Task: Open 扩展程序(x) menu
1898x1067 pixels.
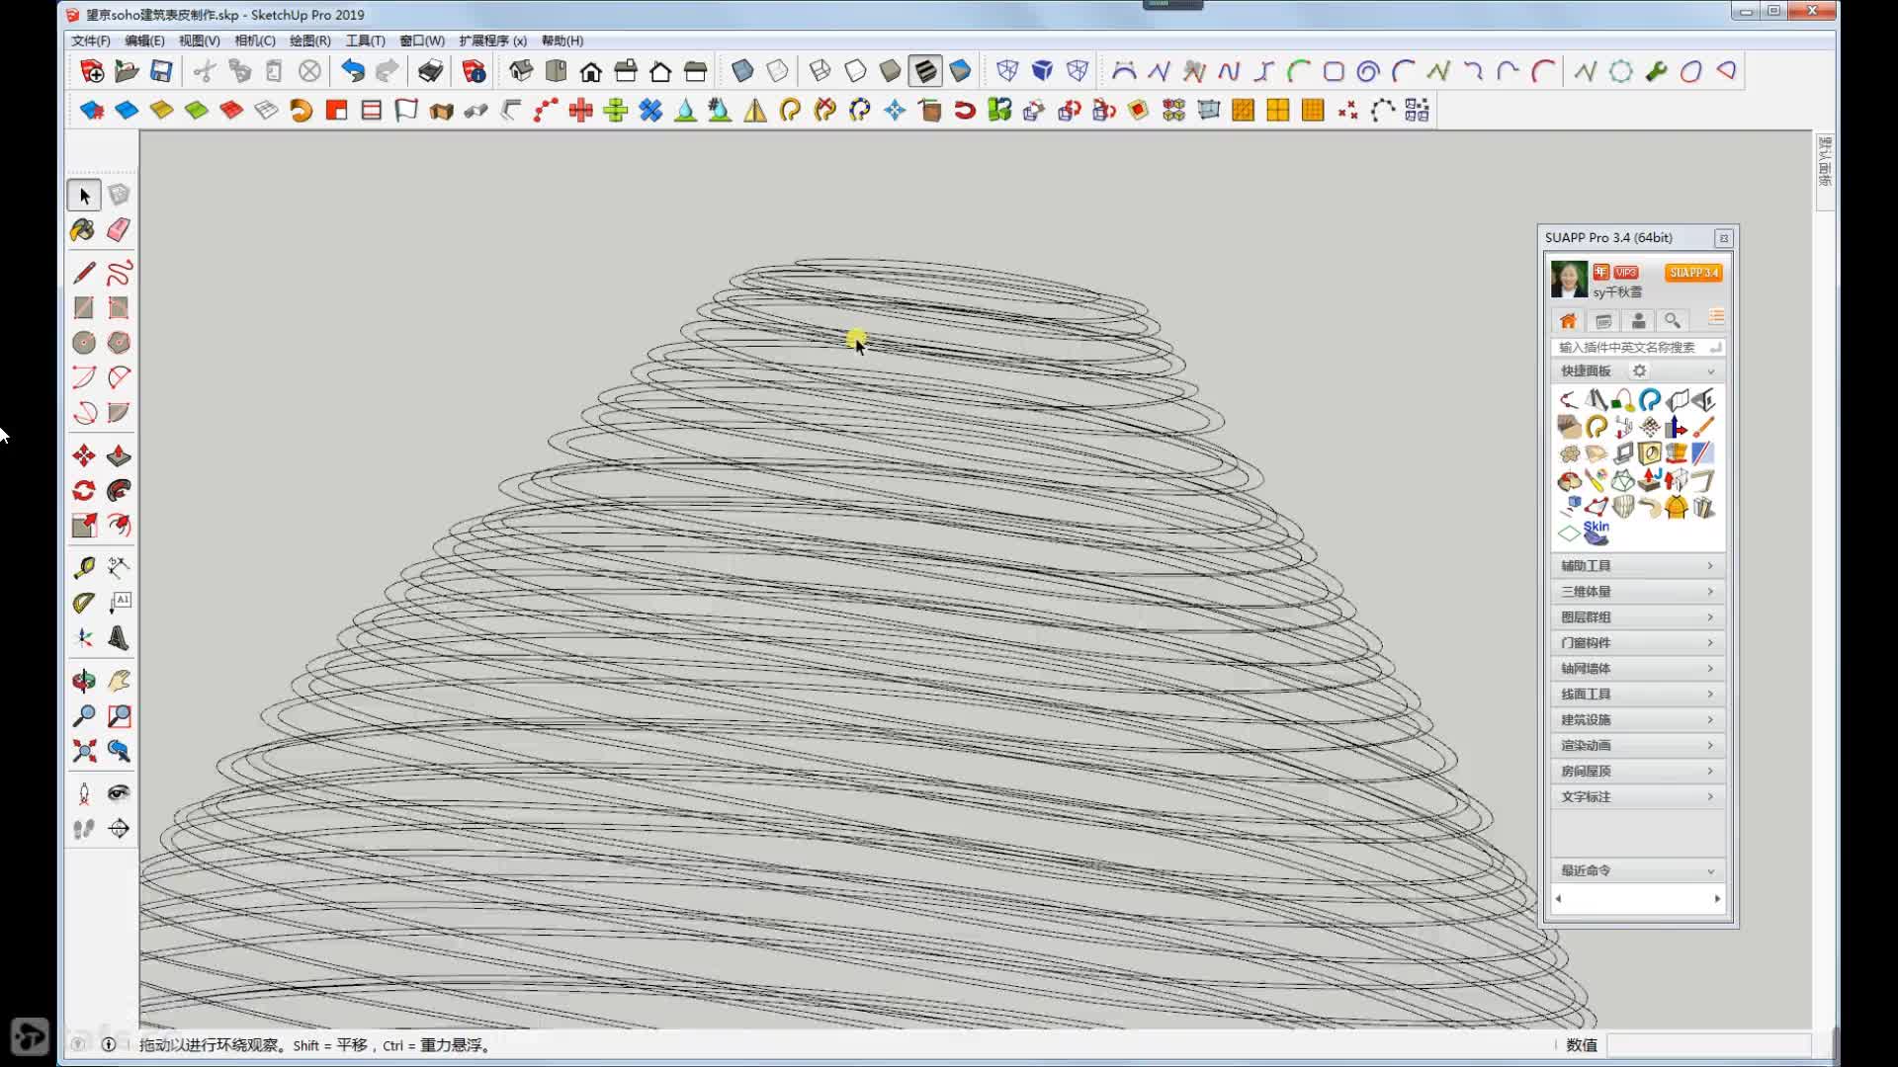Action: (492, 41)
